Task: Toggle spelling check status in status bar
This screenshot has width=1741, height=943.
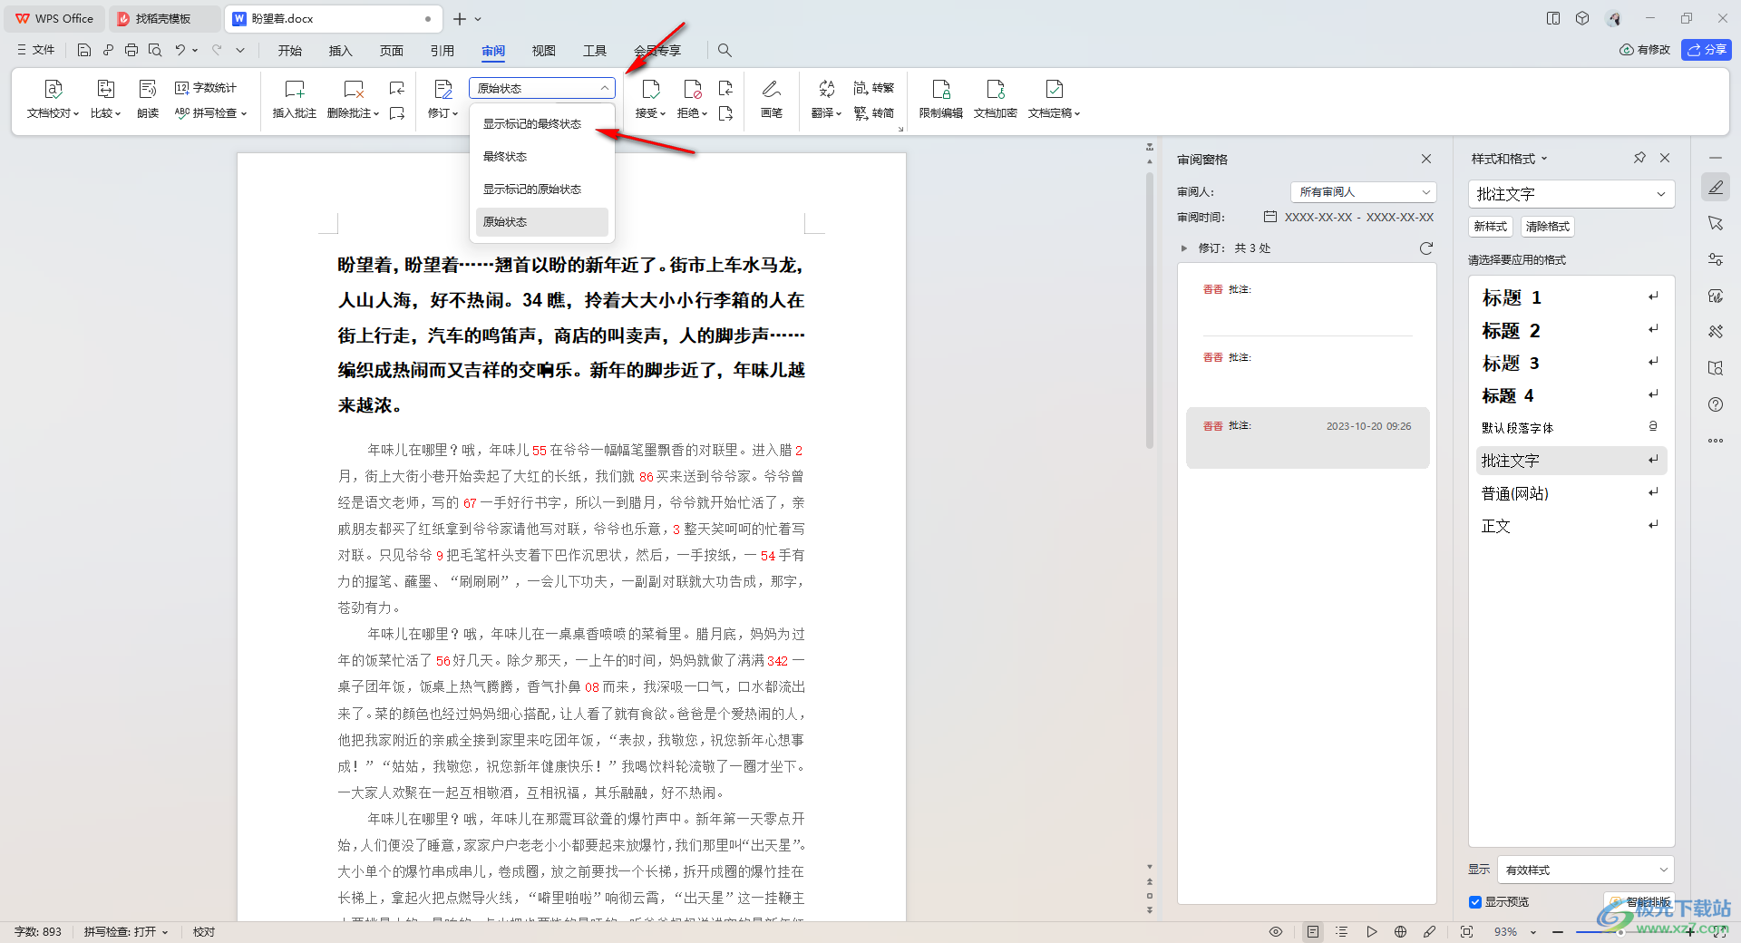Action: click(x=126, y=932)
